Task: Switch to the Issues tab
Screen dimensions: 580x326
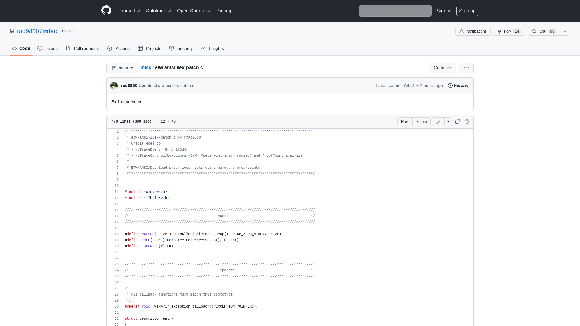Action: pyautogui.click(x=47, y=48)
